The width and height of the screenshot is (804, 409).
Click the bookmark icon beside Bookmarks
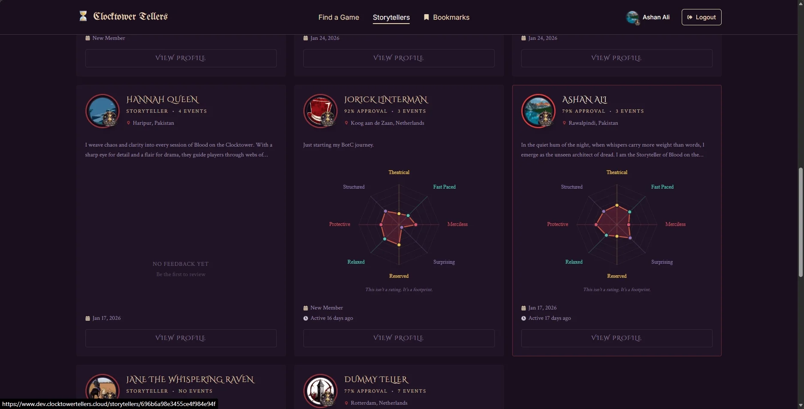(x=426, y=17)
